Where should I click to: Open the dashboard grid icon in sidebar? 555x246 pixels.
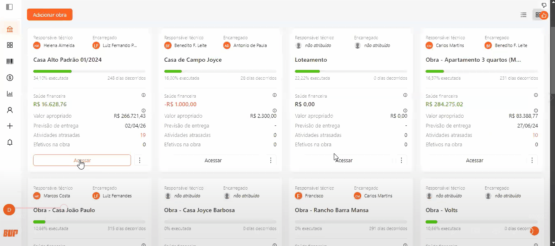click(x=10, y=45)
